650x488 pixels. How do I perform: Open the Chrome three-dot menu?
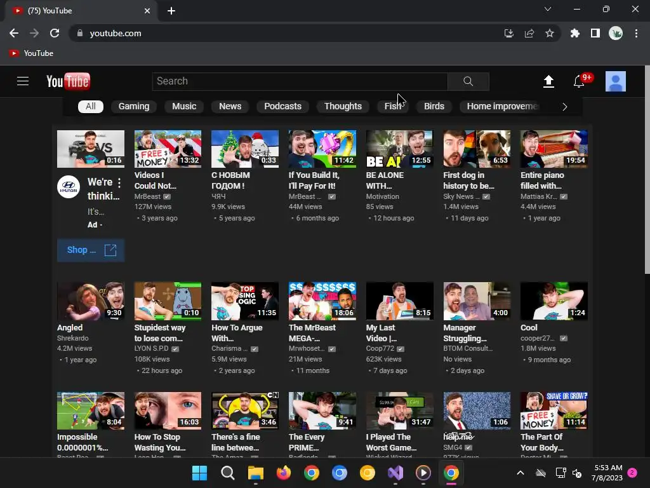tap(636, 33)
